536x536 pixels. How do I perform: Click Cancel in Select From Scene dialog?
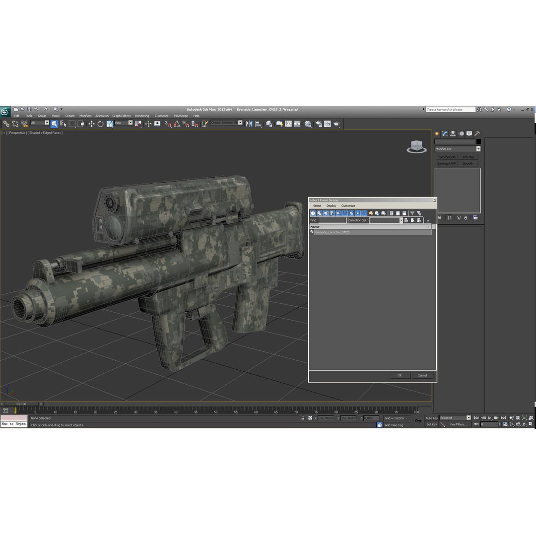(x=422, y=375)
